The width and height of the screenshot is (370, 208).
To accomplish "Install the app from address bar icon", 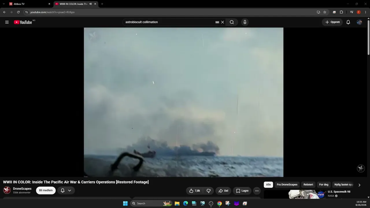I will [x=318, y=12].
